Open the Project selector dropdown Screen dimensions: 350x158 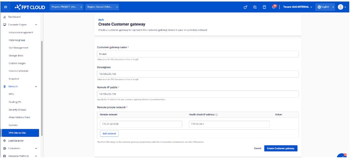coord(67,7)
